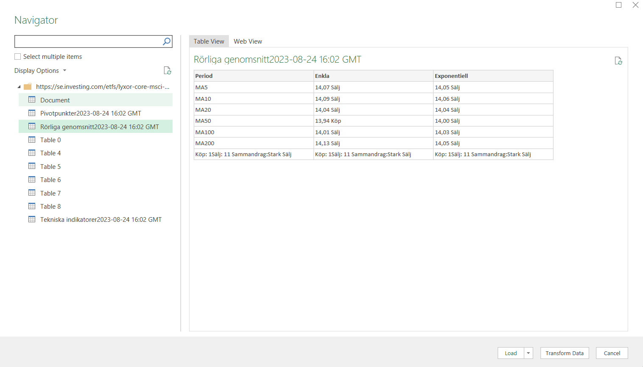Enable Select multiple items checkbox
Screen dimensions: 643x367
[x=18, y=57]
